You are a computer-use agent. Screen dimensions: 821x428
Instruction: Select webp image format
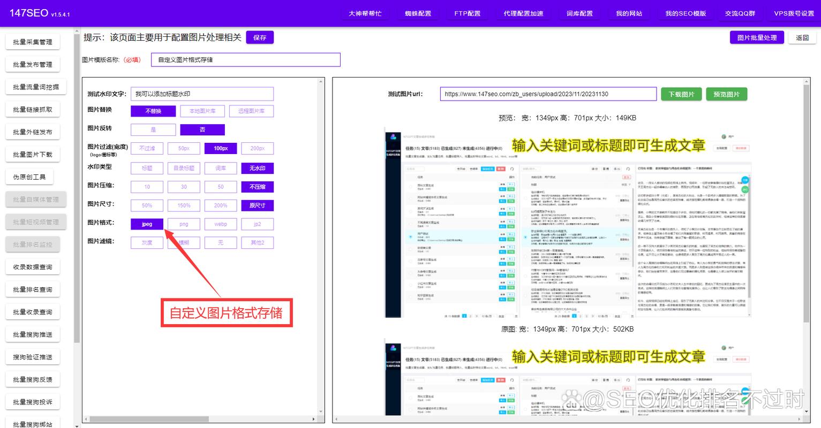pos(221,224)
